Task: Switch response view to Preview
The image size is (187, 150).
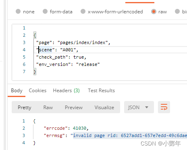Action: [74, 108]
